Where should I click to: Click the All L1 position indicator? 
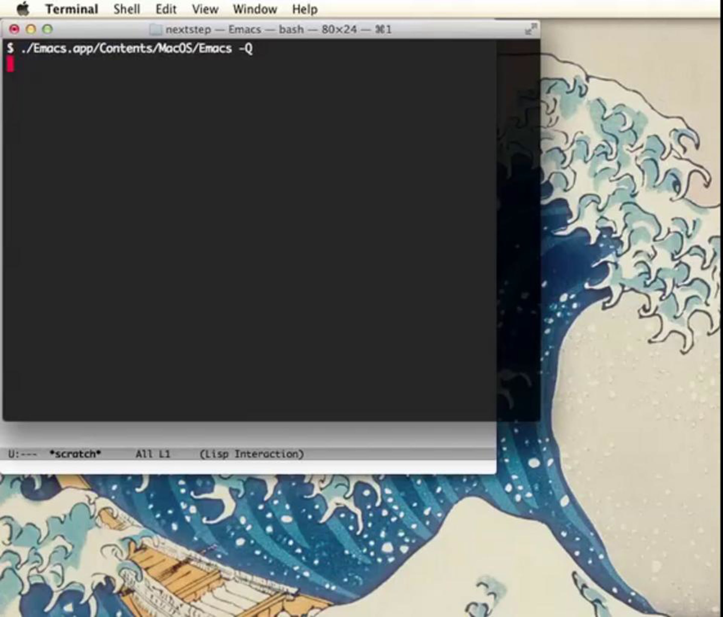(x=152, y=454)
